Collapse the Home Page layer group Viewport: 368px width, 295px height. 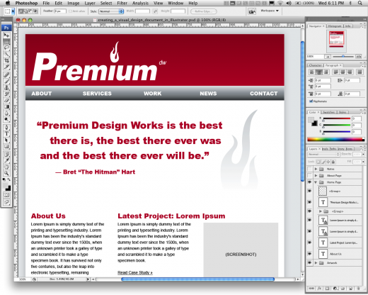pos(316,182)
